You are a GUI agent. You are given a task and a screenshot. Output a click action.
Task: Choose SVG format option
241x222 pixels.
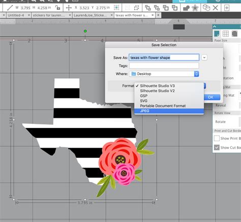click(169, 101)
